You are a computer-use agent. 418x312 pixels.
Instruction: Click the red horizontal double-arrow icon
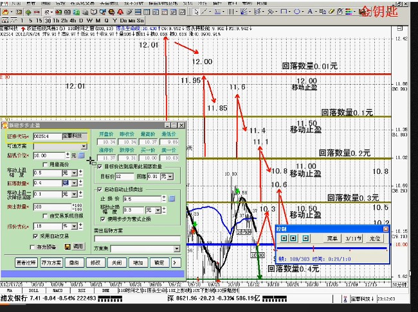pyautogui.click(x=37, y=12)
